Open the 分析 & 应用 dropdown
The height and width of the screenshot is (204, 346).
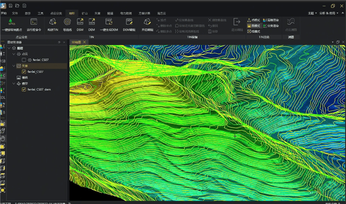tap(328, 13)
